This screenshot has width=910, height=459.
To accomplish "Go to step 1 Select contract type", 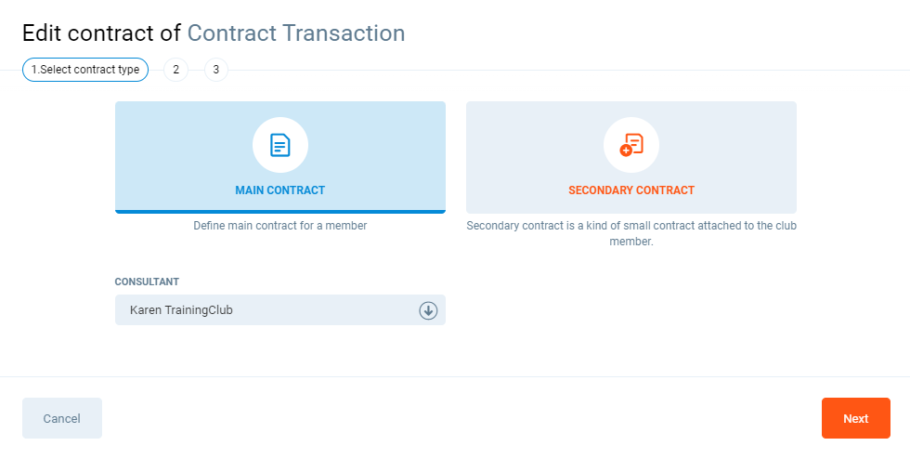I will coord(85,70).
